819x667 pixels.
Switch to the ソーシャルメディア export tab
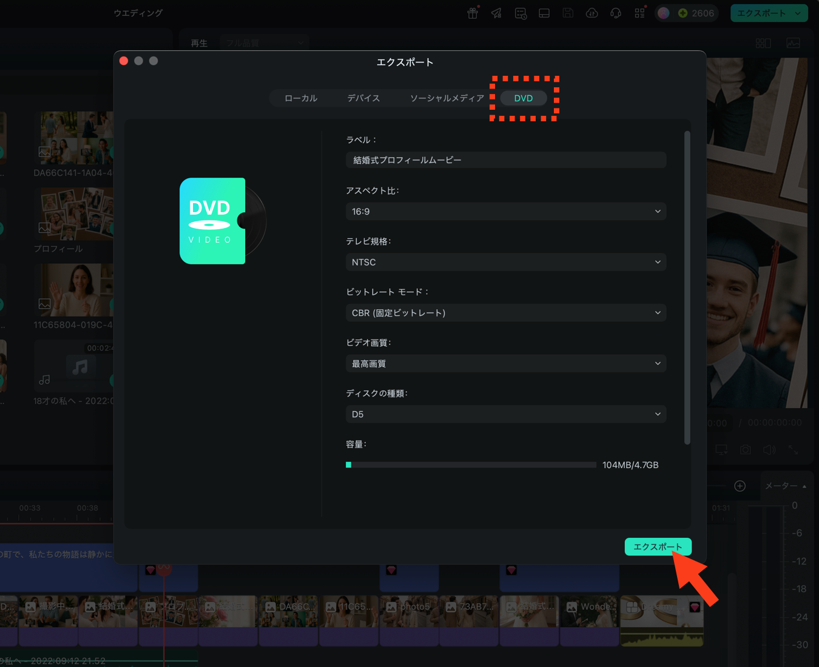click(447, 98)
